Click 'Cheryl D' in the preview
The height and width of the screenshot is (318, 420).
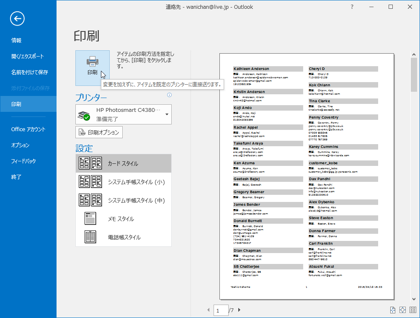point(317,69)
